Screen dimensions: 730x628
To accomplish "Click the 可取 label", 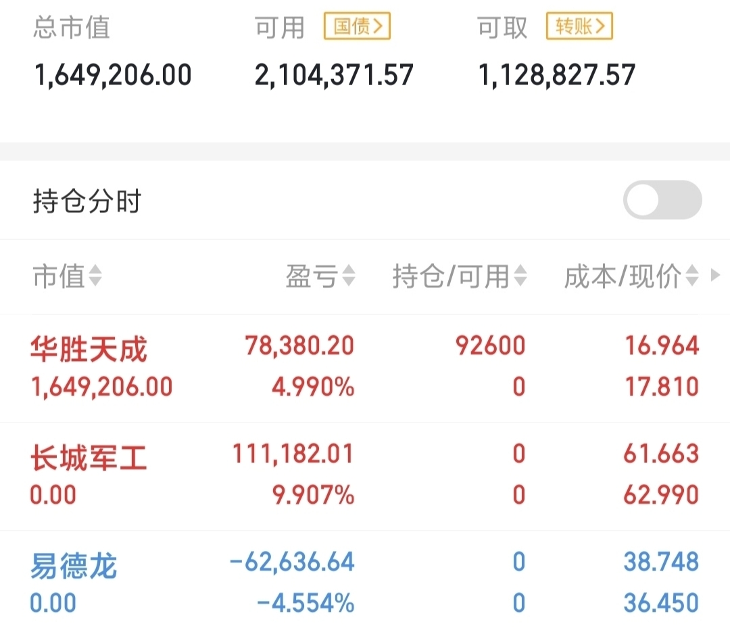I will pyautogui.click(x=502, y=28).
